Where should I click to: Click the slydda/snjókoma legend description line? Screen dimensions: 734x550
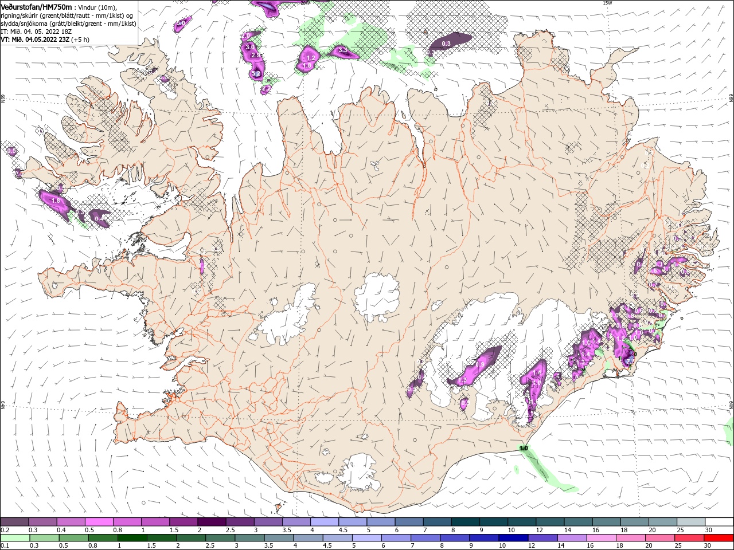coord(68,23)
